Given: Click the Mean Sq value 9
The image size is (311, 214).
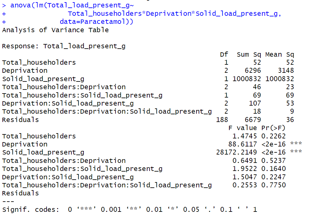Looking at the screenshot, I should [x=292, y=111].
